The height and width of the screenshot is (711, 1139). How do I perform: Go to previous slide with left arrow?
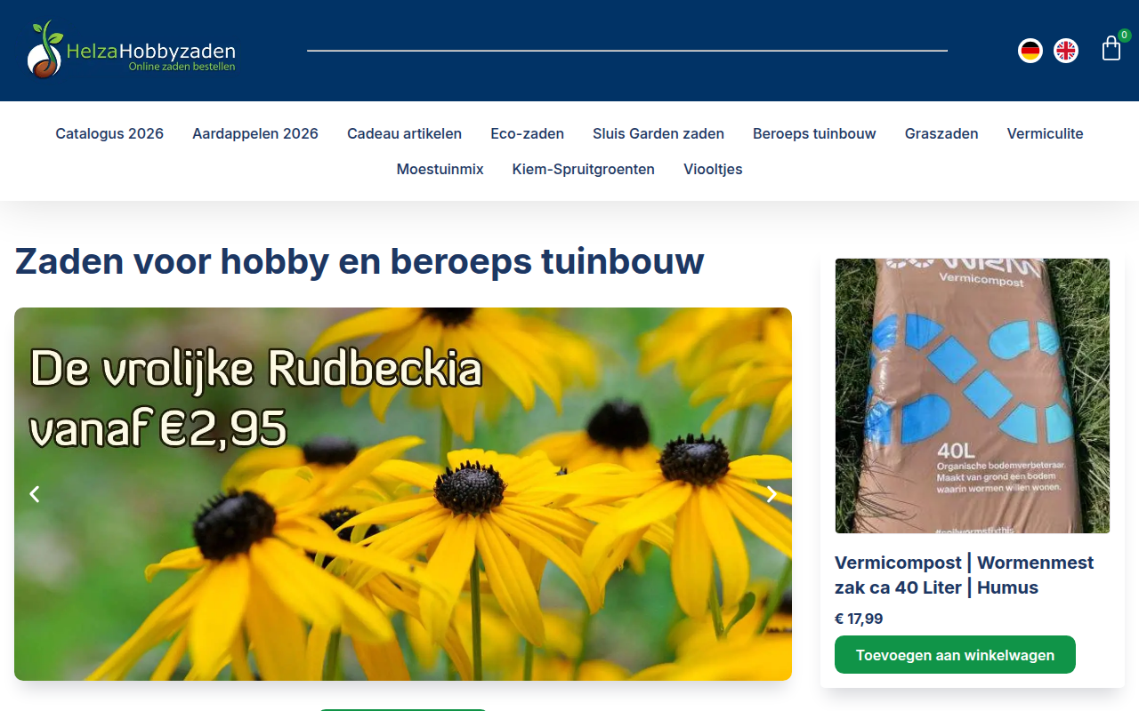coord(35,494)
